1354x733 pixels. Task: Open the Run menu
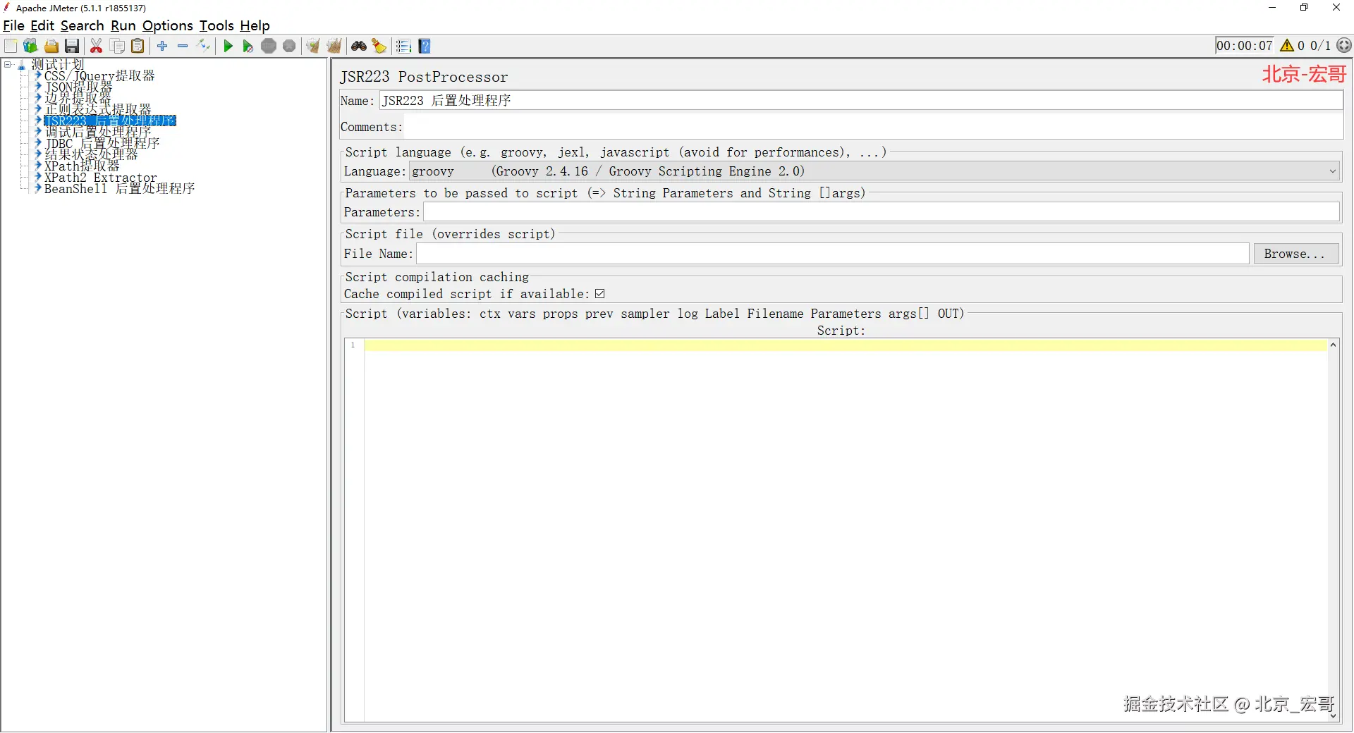pyautogui.click(x=123, y=26)
